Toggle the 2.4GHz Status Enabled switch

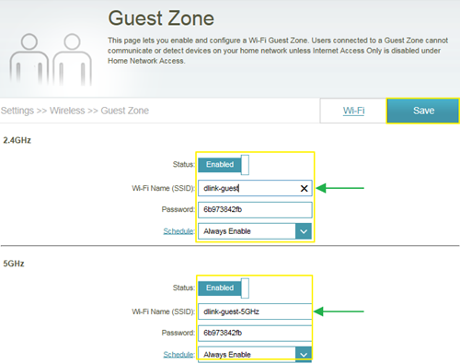click(224, 165)
